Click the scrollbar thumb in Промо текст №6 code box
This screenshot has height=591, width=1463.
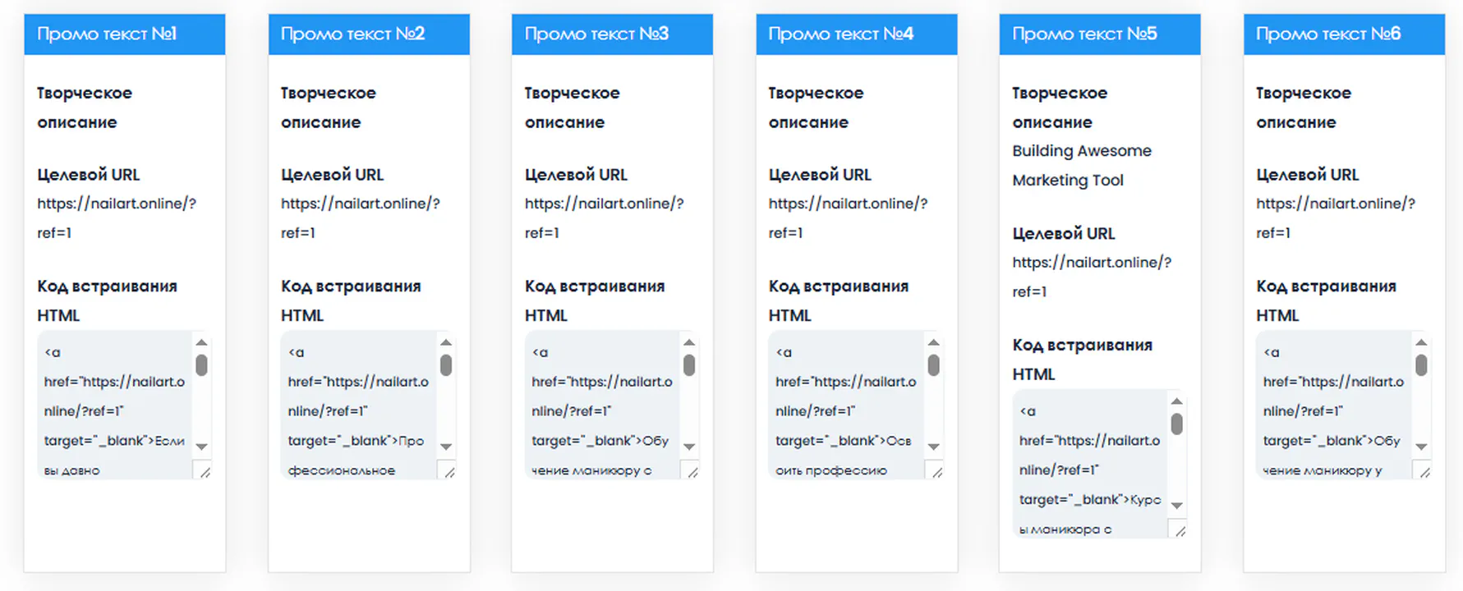click(x=1419, y=364)
